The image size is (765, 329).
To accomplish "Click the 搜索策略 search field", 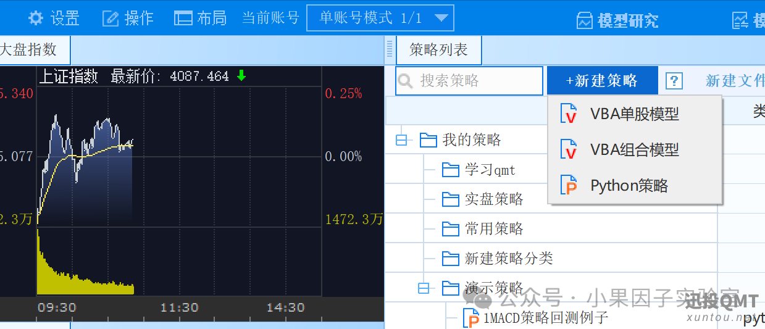I will 469,81.
